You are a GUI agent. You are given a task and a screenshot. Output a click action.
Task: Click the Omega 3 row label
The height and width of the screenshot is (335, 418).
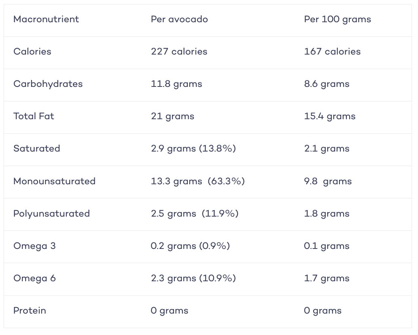34,246
